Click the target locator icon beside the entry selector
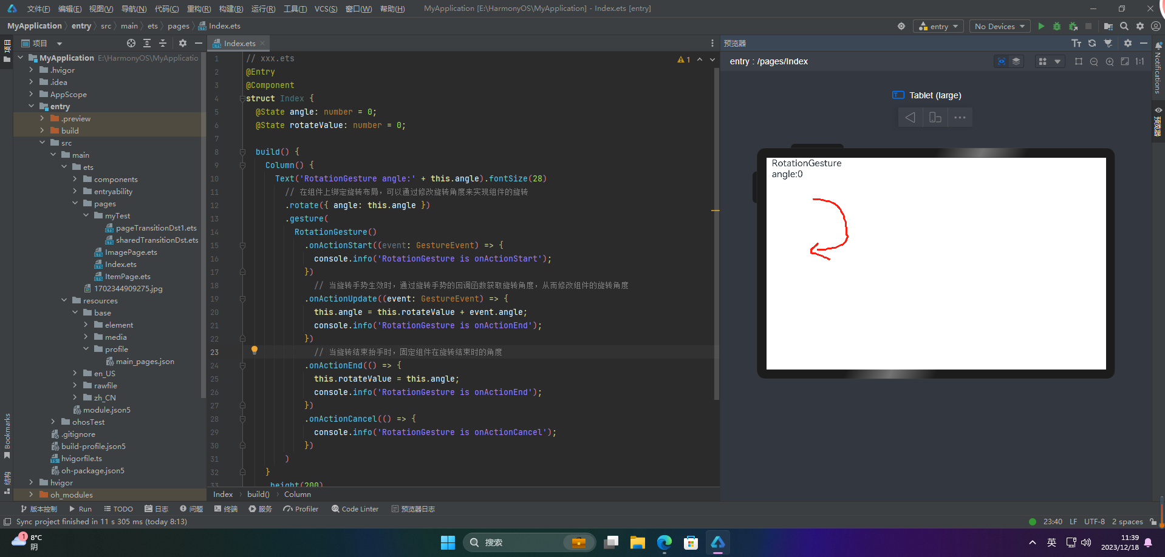 [901, 26]
